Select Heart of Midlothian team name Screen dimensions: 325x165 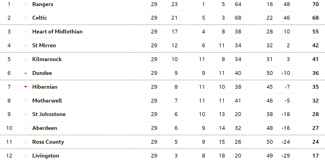[57, 32]
